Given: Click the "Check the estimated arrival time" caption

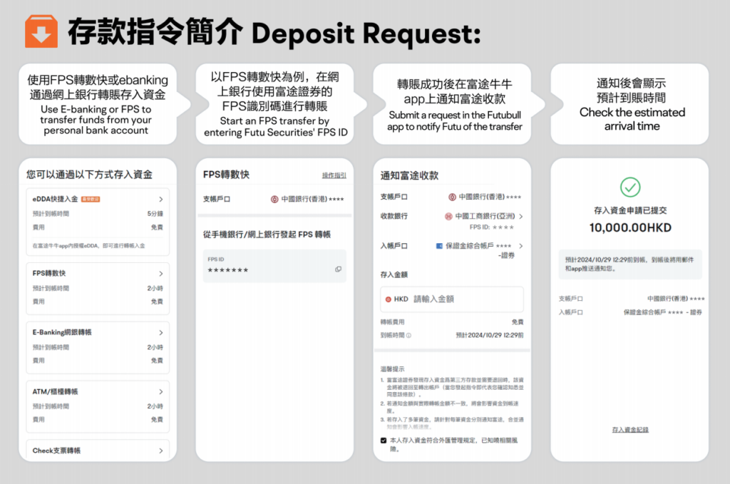Looking at the screenshot, I should (632, 119).
